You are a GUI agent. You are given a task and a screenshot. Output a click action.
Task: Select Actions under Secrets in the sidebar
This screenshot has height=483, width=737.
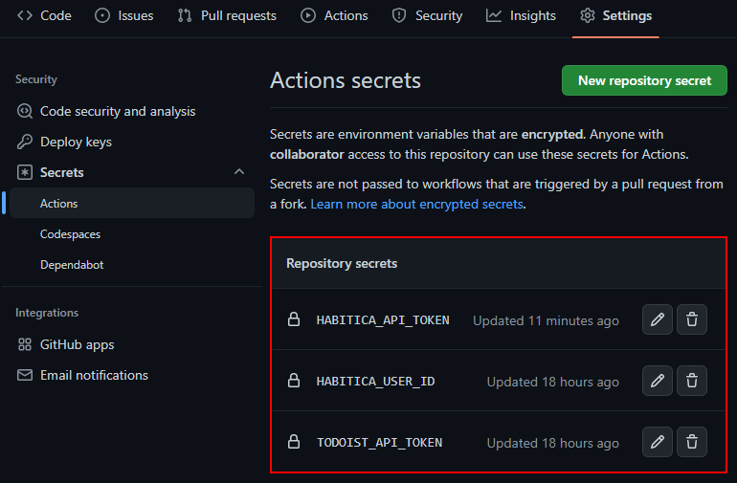click(x=132, y=203)
